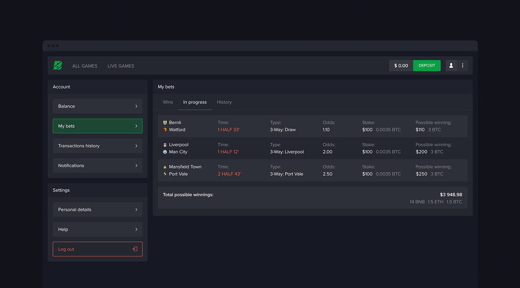Click the Watford team crest icon
Screen dimensions: 520x288
click(165, 130)
